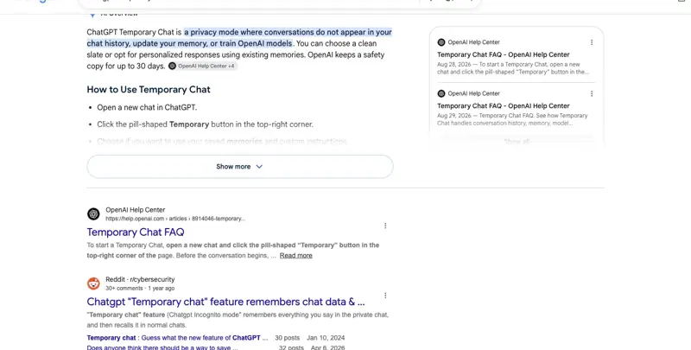The image size is (691, 350).
Task: Click the chevron in Show more button
Action: coord(259,167)
